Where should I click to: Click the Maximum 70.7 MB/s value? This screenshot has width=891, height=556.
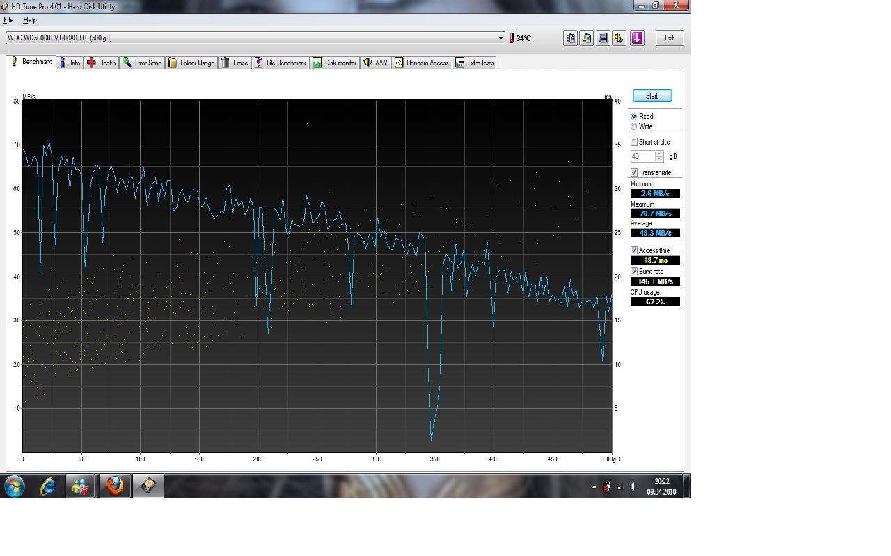pyautogui.click(x=655, y=213)
